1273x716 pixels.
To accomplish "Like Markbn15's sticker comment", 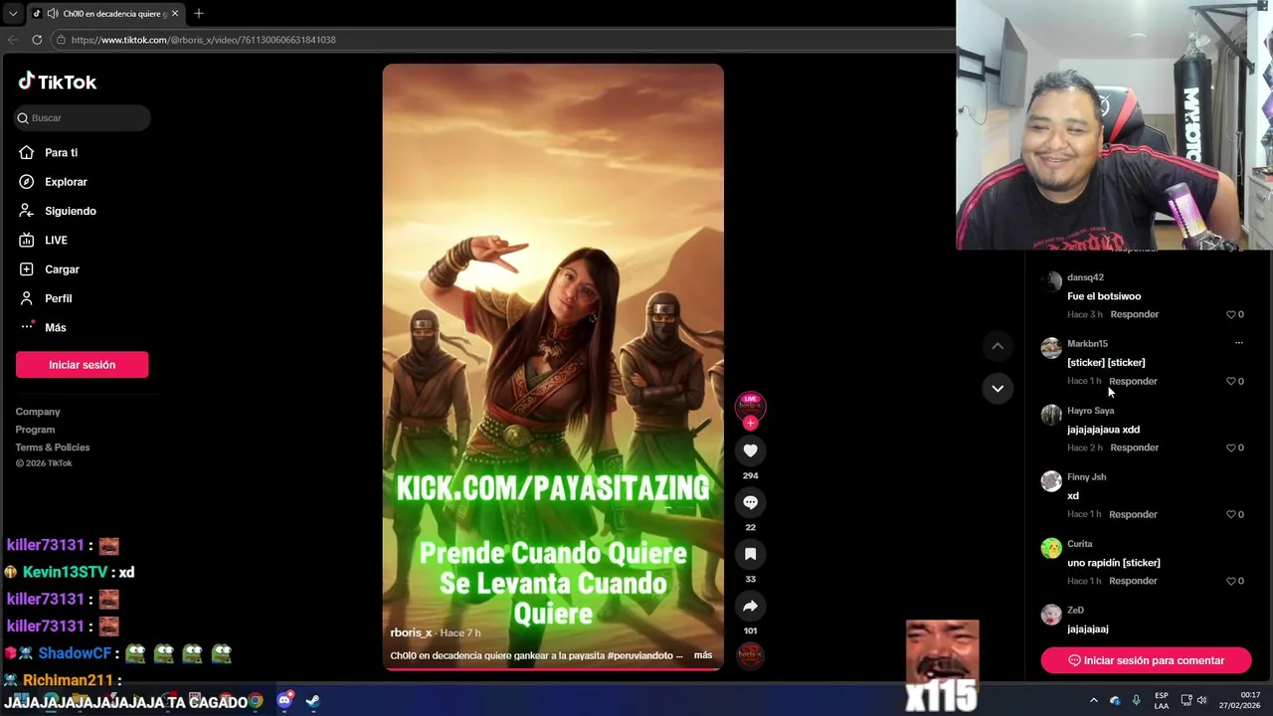I will click(x=1231, y=381).
